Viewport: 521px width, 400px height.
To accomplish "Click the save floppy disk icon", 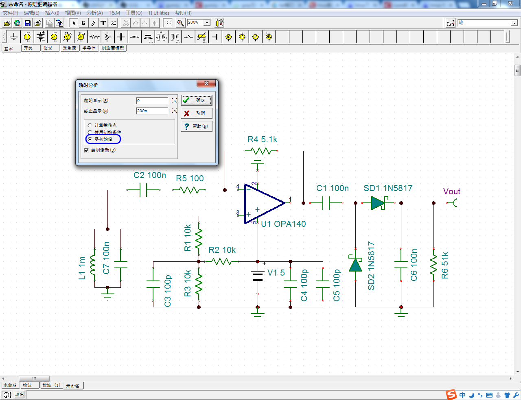I will [x=28, y=23].
